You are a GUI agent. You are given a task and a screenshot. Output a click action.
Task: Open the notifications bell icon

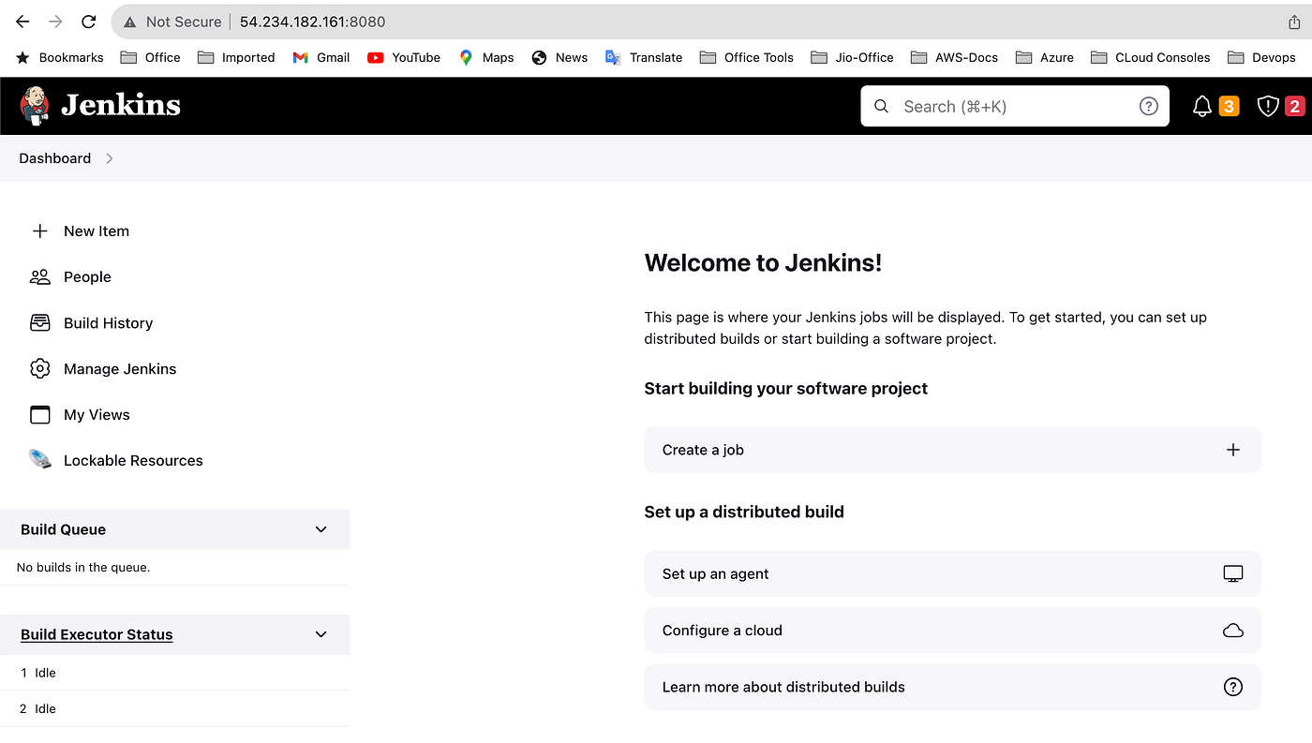click(x=1202, y=106)
